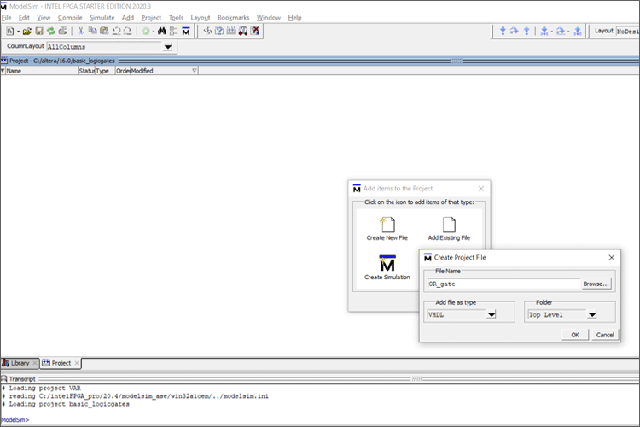This screenshot has height=427, width=640.
Task: Open the Help menu
Action: pos(294,18)
